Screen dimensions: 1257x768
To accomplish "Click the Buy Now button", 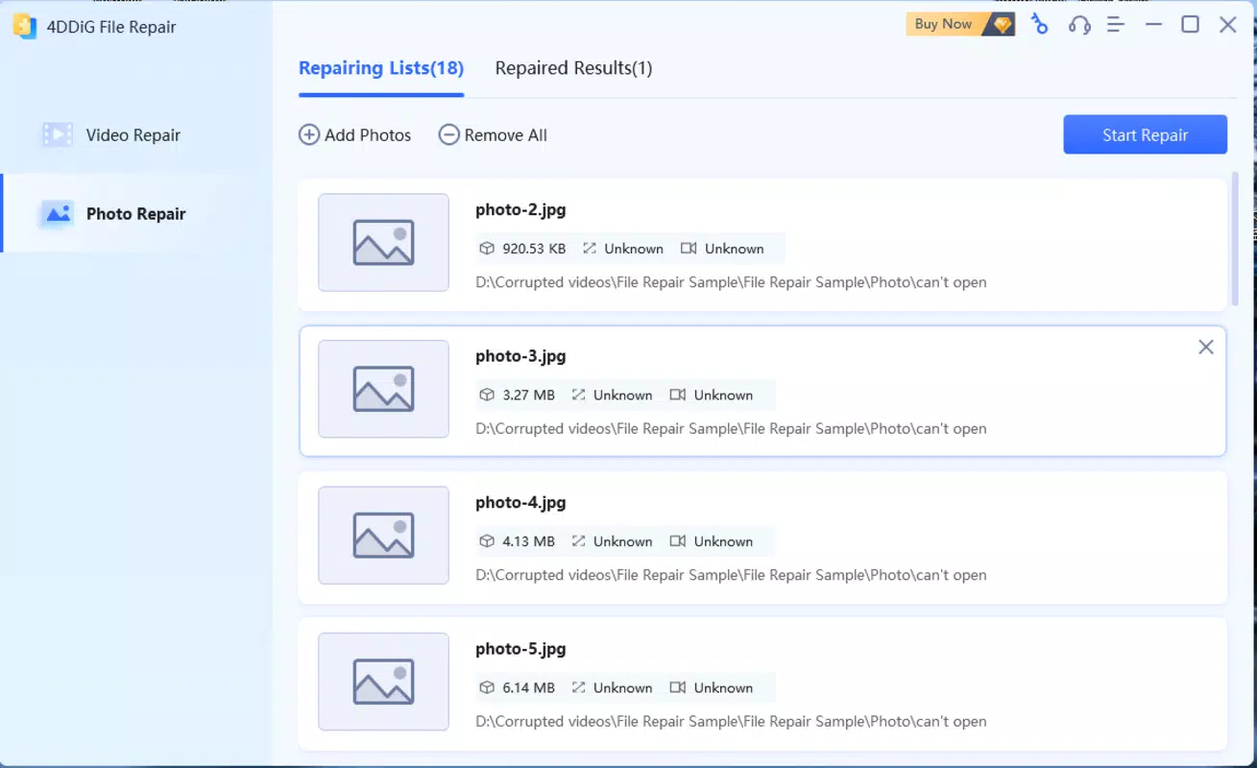I will [960, 24].
